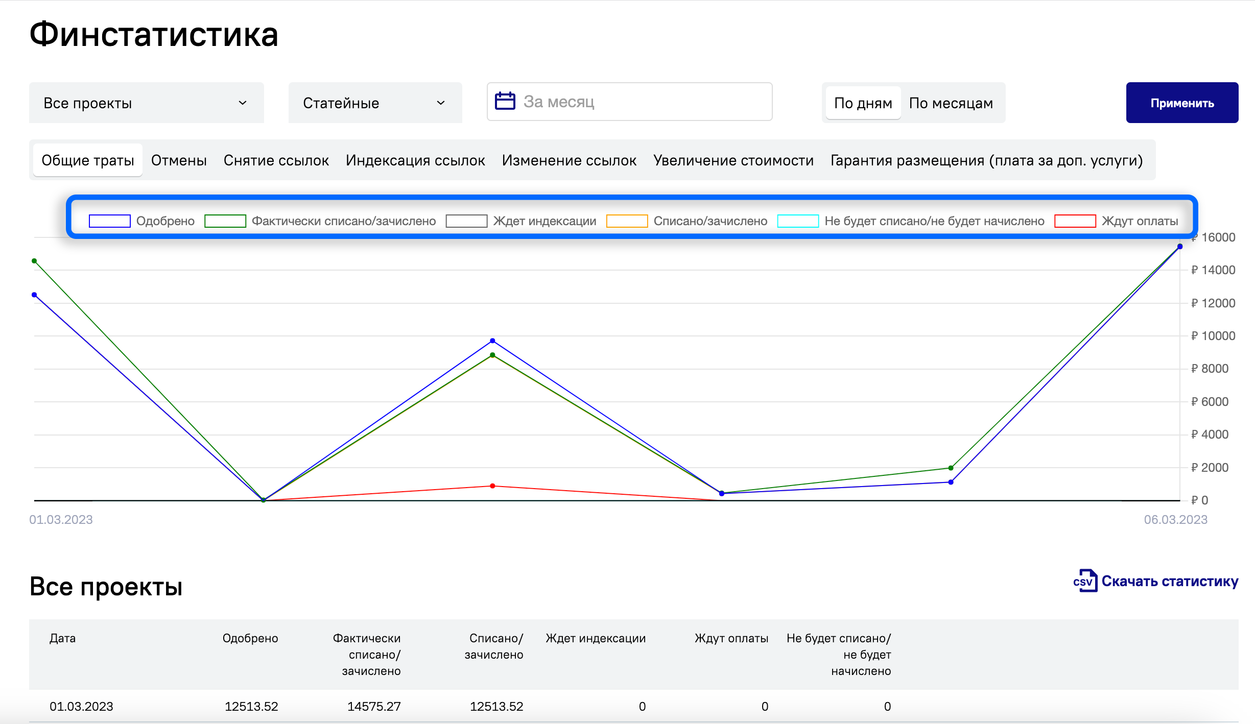
Task: Toggle the red Ждут оплаты legend box
Action: pyautogui.click(x=1075, y=221)
